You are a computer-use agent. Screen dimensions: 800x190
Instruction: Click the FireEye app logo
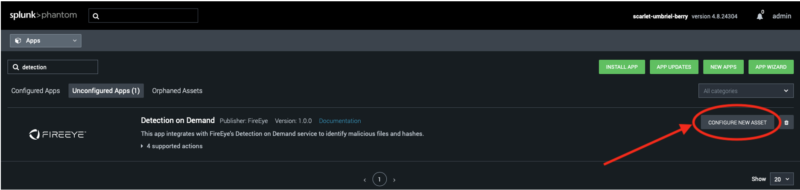(x=58, y=135)
